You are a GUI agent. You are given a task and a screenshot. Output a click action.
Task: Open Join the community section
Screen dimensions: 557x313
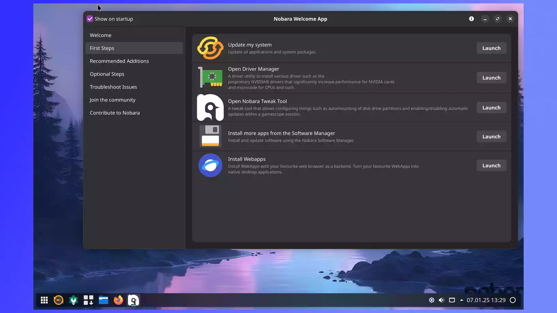click(x=134, y=100)
